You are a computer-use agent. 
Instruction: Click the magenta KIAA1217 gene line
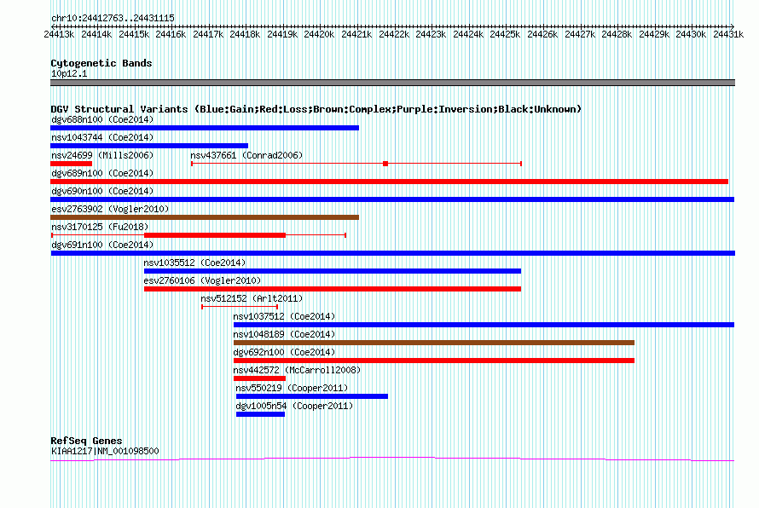(392, 459)
